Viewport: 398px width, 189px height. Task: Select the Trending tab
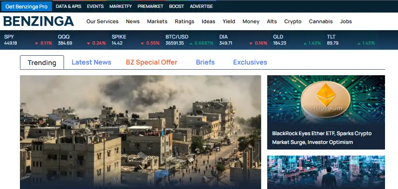point(42,63)
